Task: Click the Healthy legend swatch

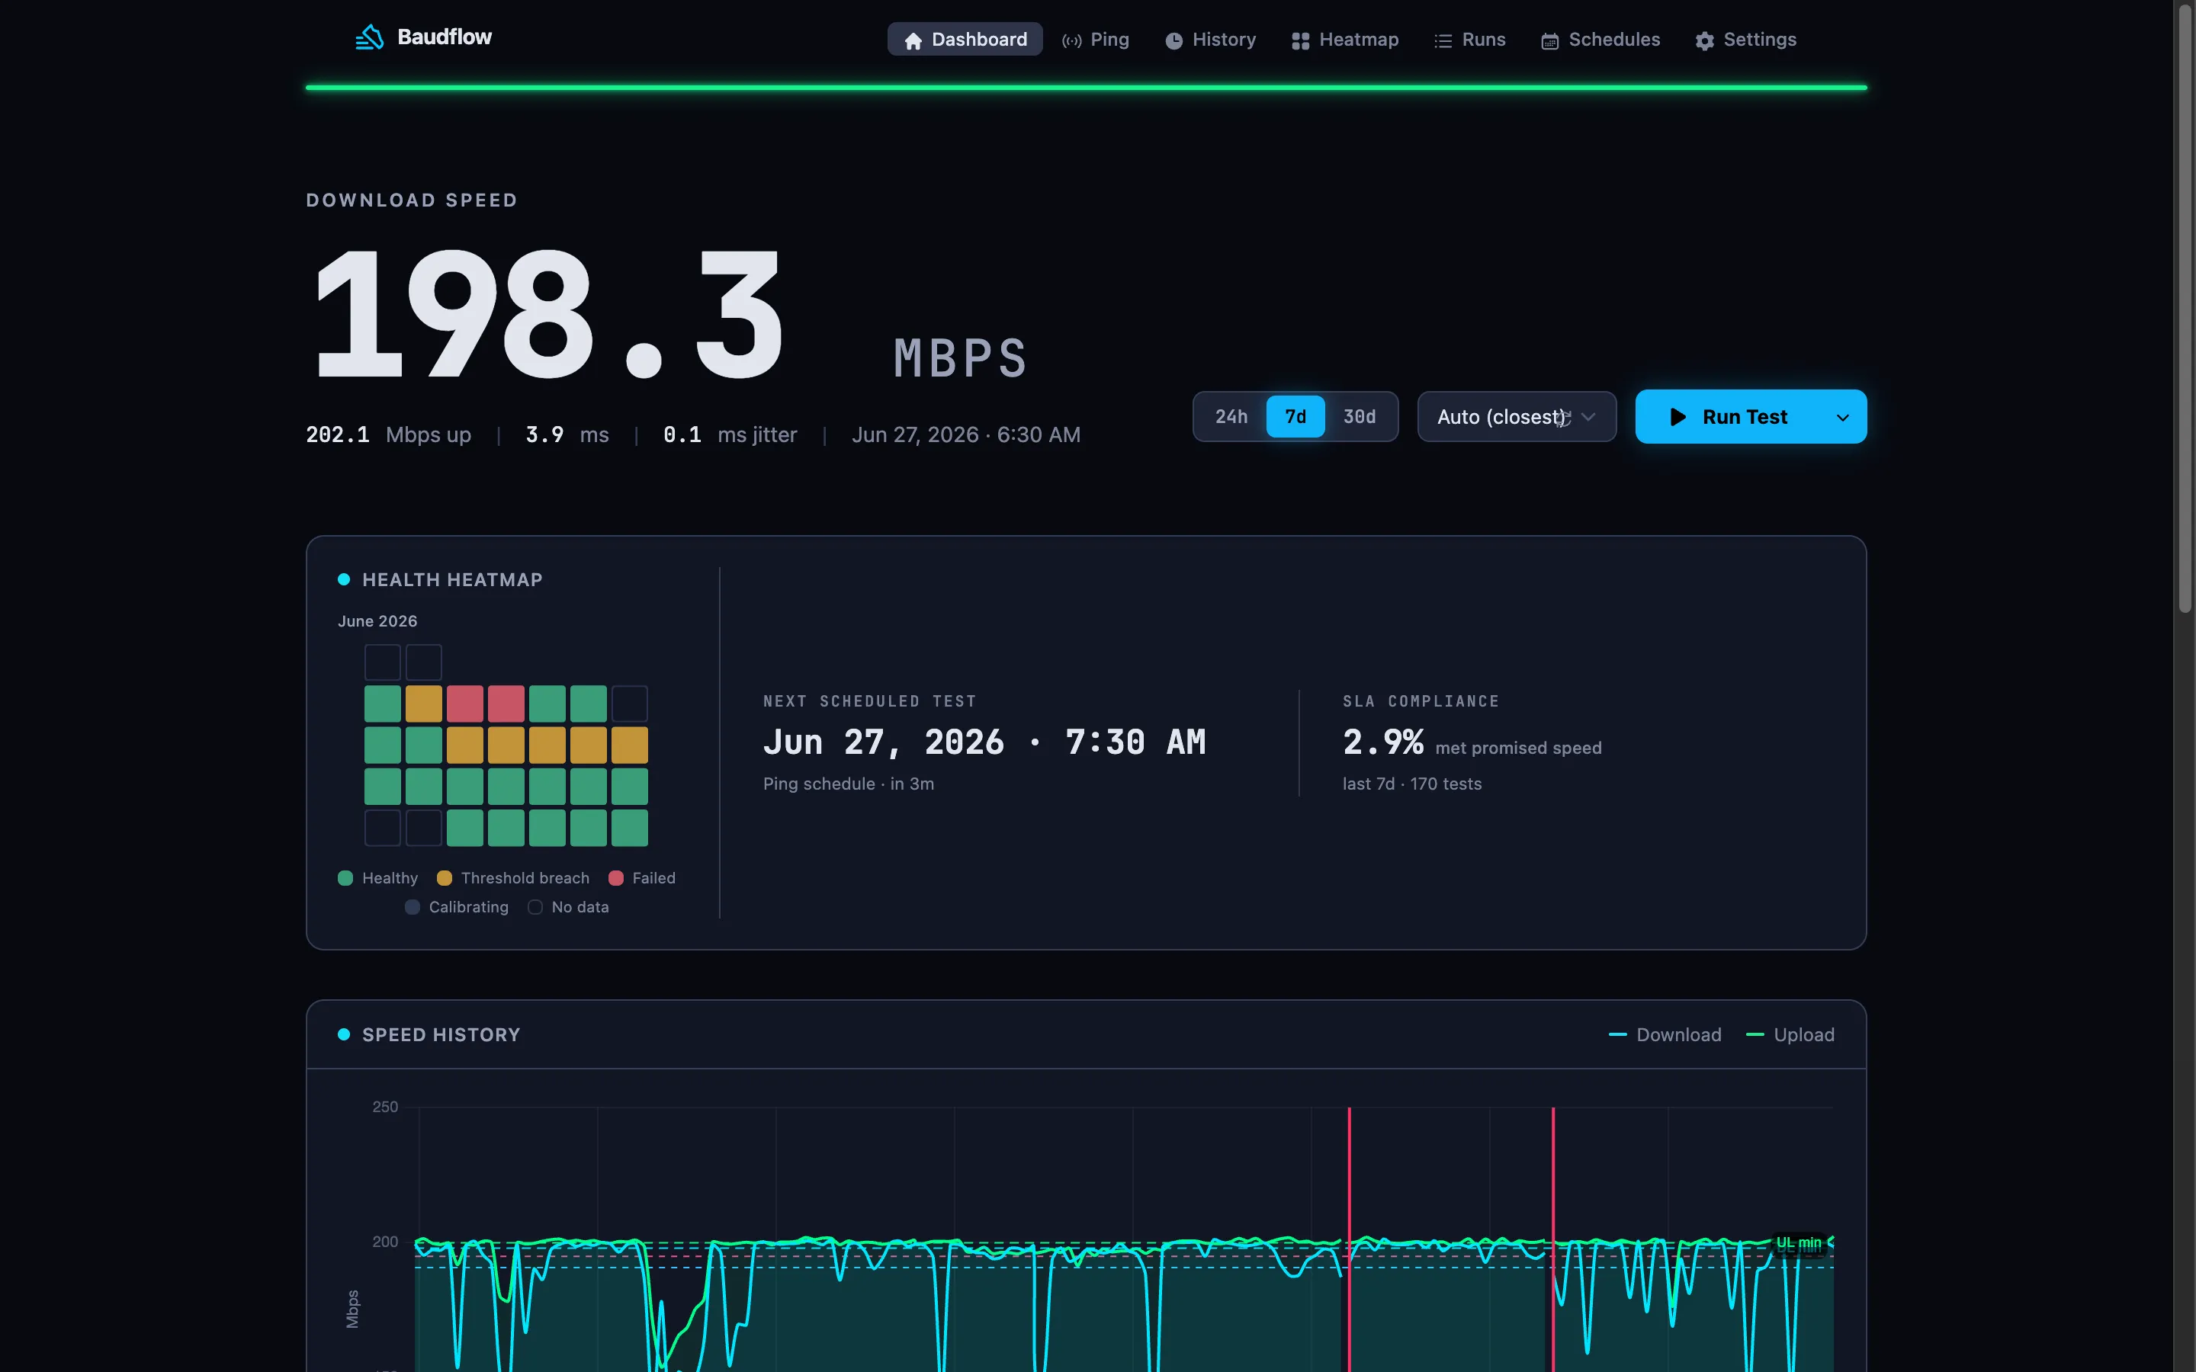Action: (x=345, y=877)
